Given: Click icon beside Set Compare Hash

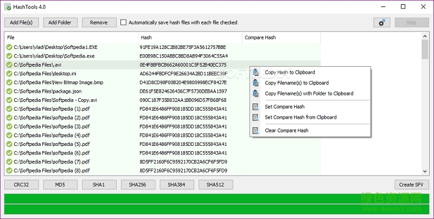Looking at the screenshot, I should (256, 107).
